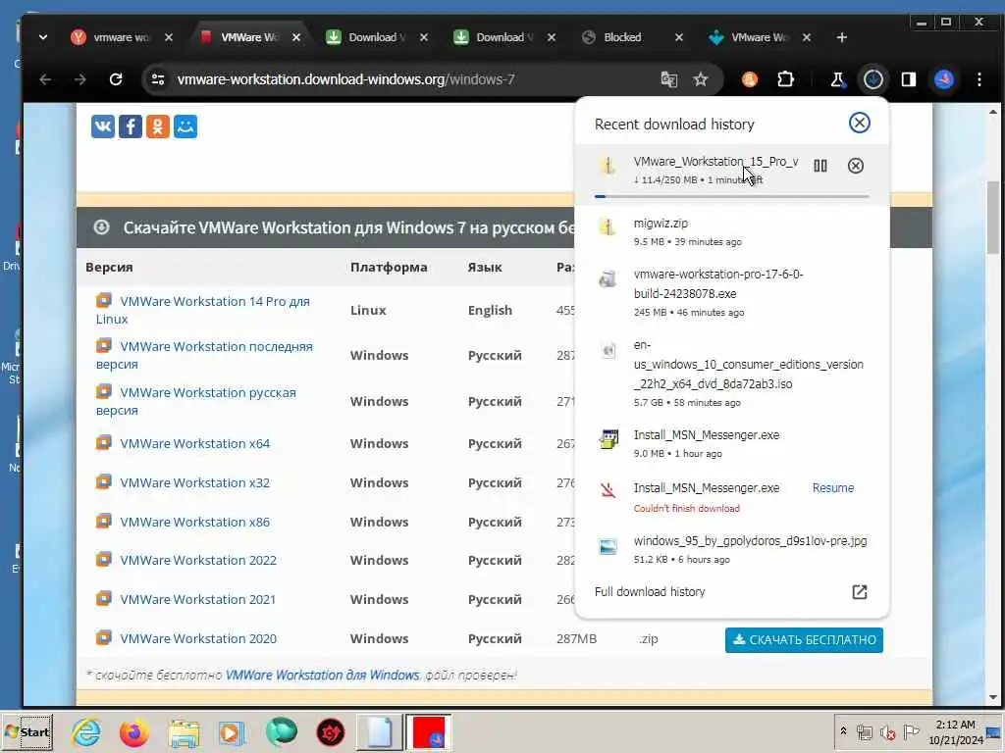The image size is (1005, 753).
Task: Share page on Facebook icon
Action: 131,126
